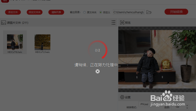Click the 设置 label
Image resolution: width=196 pixels, height=111 pixels.
tap(128, 97)
